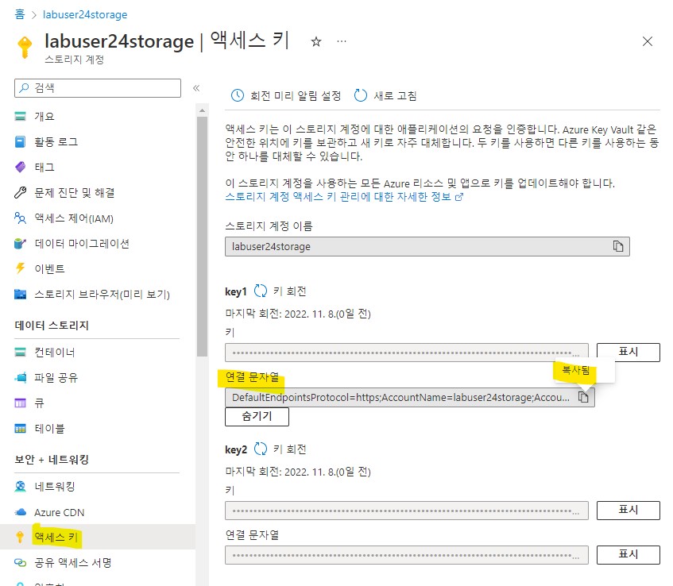
Task: Open 활동 로그 in the sidebar
Action: click(x=56, y=141)
